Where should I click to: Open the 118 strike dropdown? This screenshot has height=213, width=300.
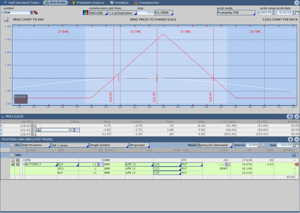[x=167, y=164]
